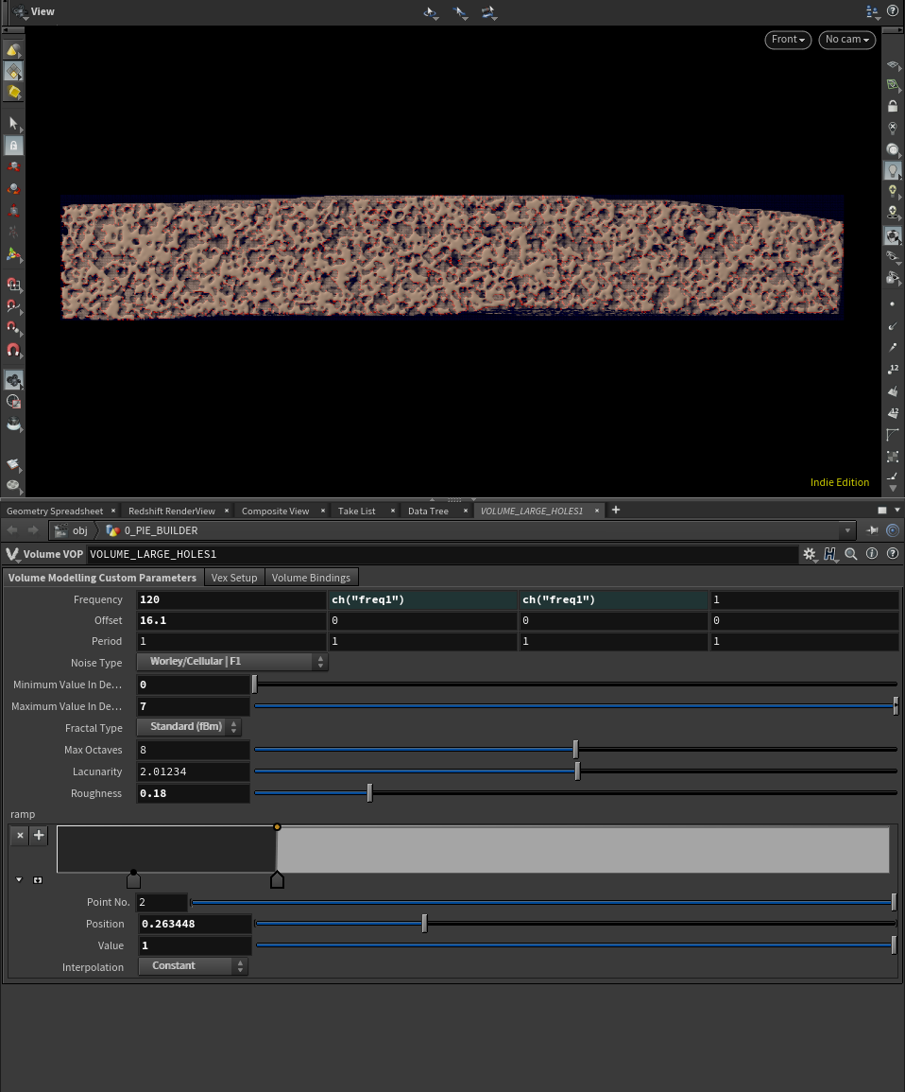The width and height of the screenshot is (905, 1092).
Task: Click the lock camera padlock icon
Action: [x=893, y=106]
